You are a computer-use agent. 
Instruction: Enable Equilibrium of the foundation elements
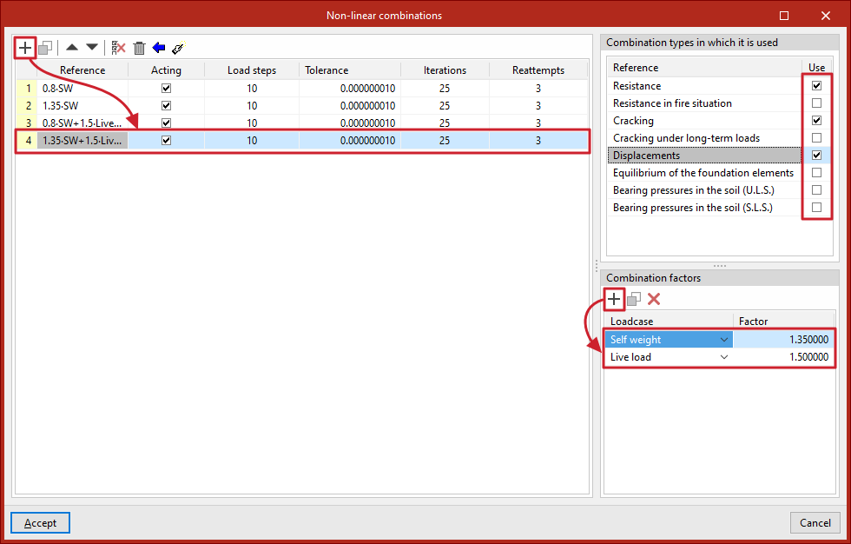point(816,173)
